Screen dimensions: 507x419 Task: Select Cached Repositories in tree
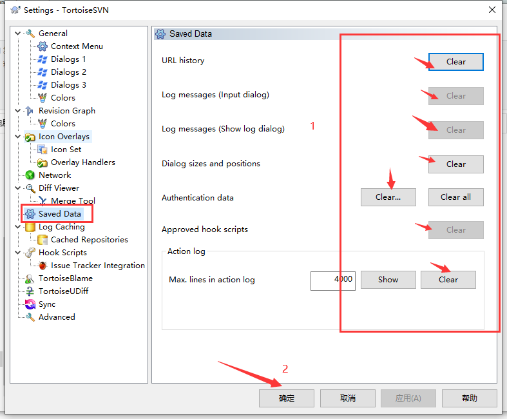point(90,239)
